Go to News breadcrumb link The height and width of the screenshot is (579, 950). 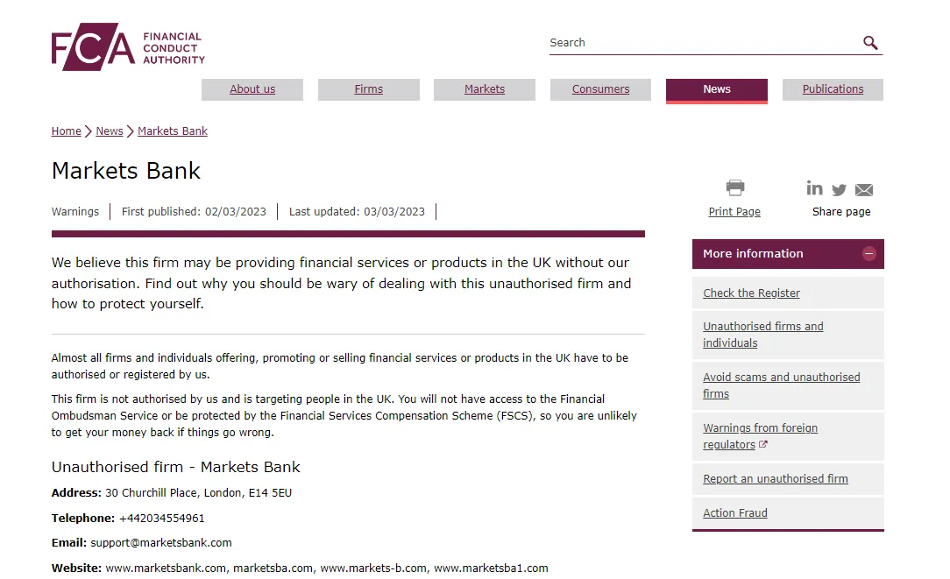109,131
